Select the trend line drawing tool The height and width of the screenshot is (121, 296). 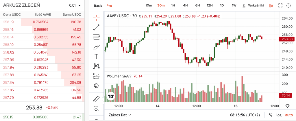[96, 27]
